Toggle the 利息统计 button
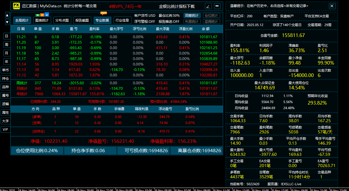The height and width of the screenshot is (191, 349). coord(192,22)
